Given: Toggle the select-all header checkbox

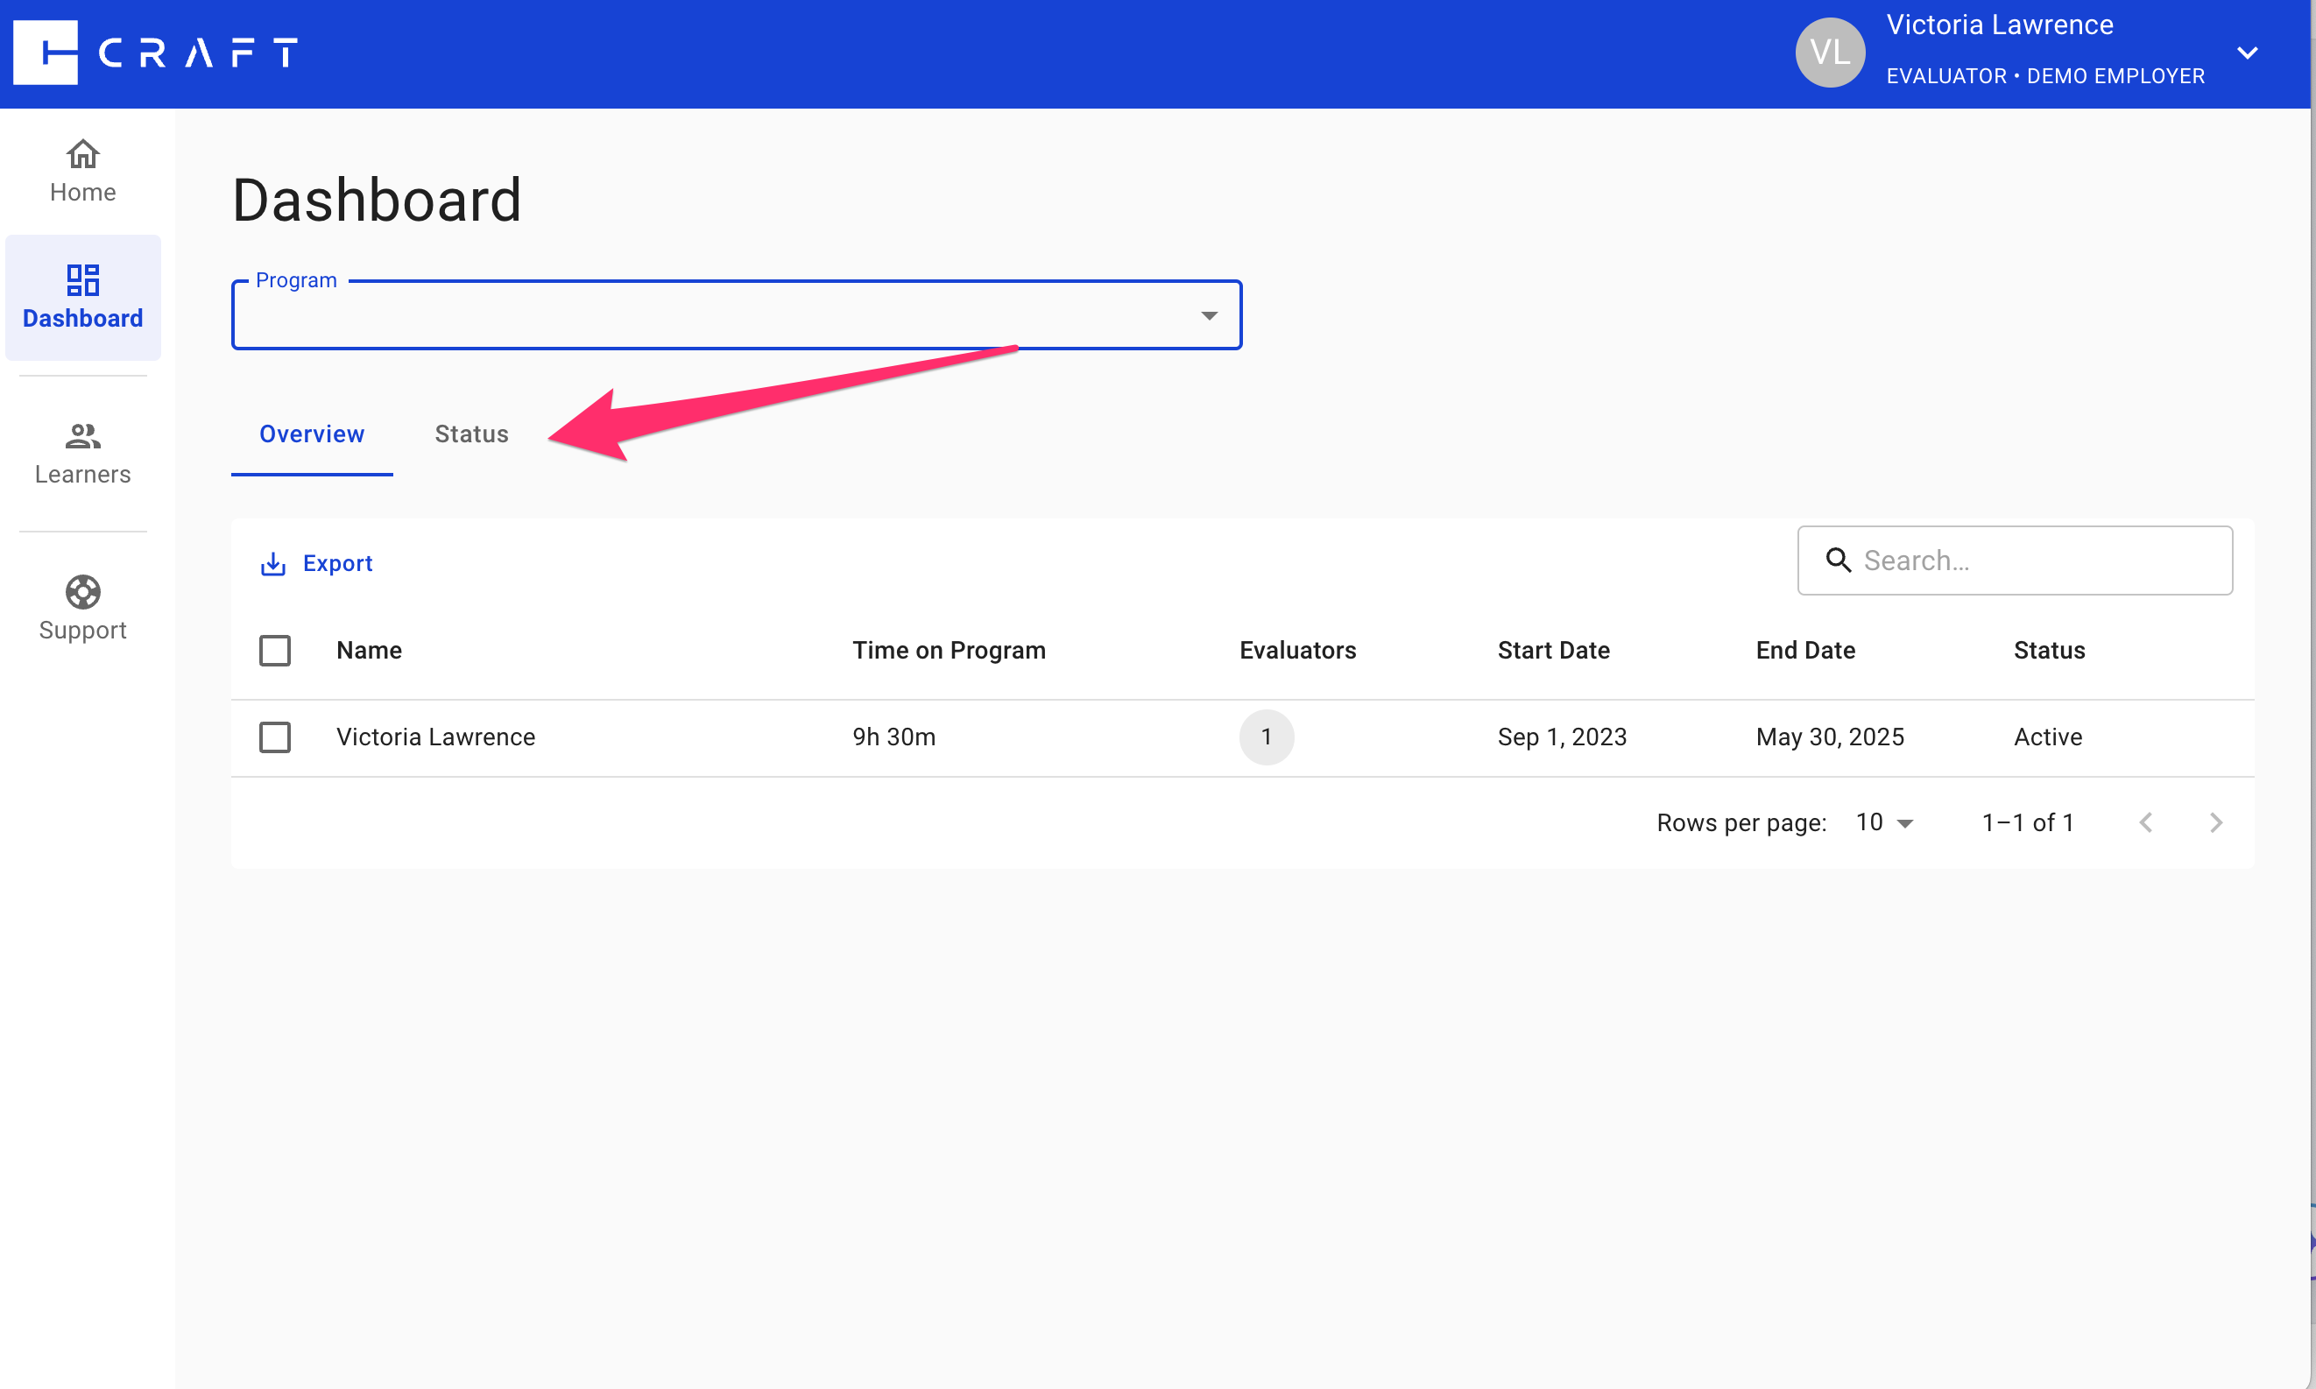Looking at the screenshot, I should [x=274, y=651].
